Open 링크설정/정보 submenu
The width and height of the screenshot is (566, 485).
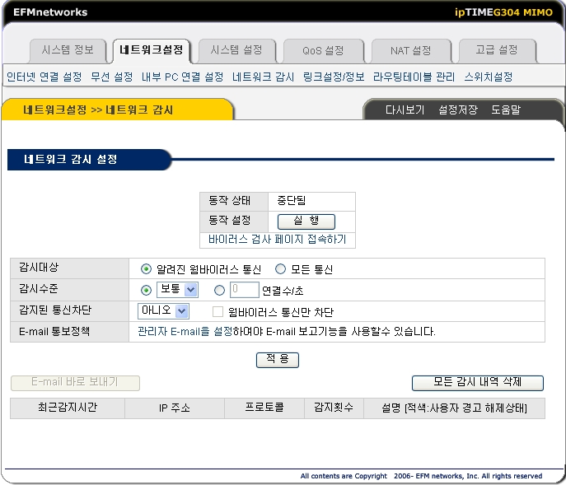pos(334,77)
